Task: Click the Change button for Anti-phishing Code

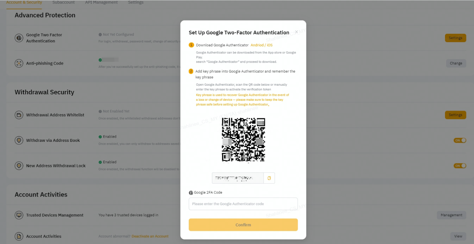Action: (x=456, y=63)
